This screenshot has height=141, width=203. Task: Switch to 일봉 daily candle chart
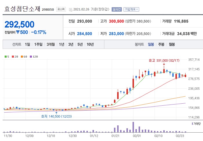pos(151,45)
